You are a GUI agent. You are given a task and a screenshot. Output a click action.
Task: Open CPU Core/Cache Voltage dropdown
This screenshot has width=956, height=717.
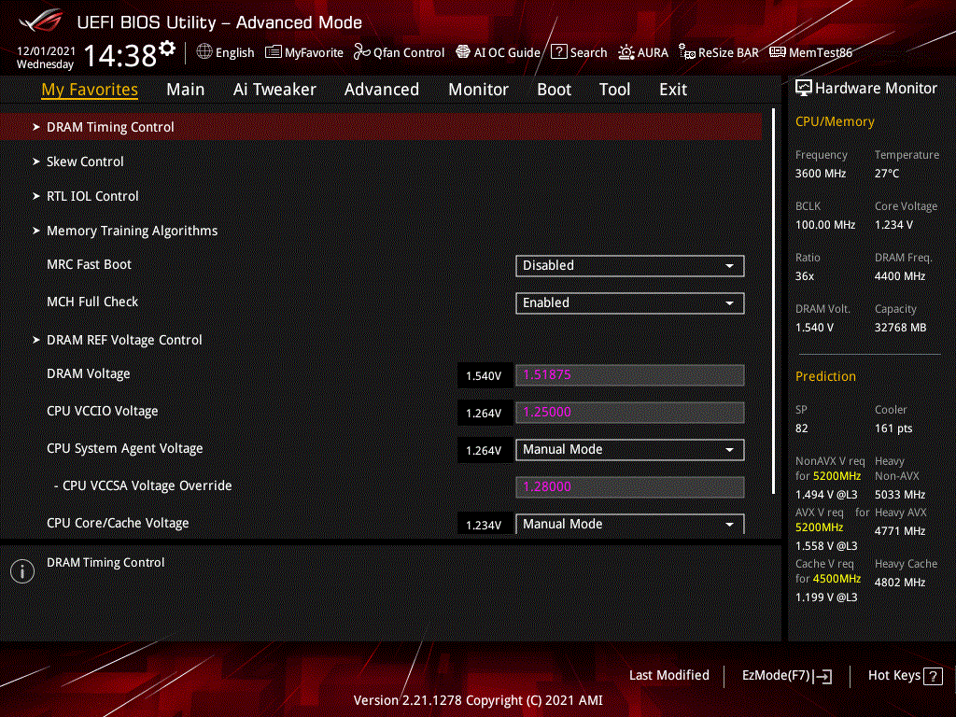[x=630, y=524]
